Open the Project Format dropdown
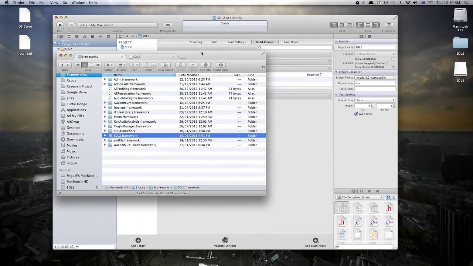Image resolution: width=473 pixels, height=266 pixels. point(375,78)
